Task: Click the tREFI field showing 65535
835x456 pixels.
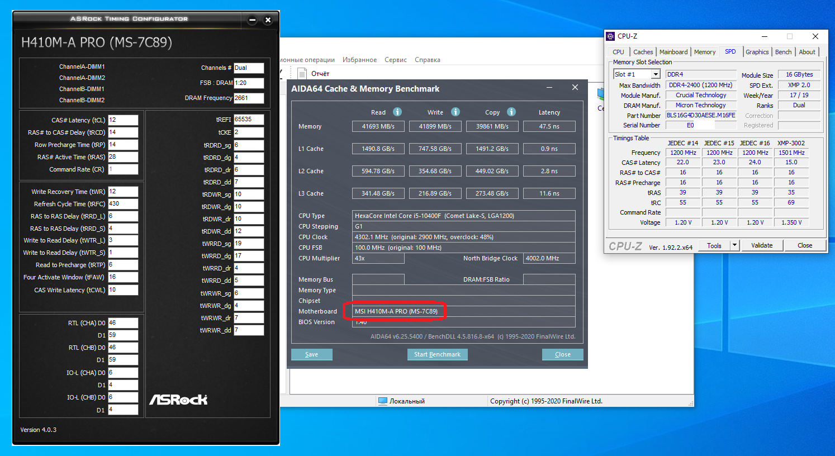Action: 249,120
